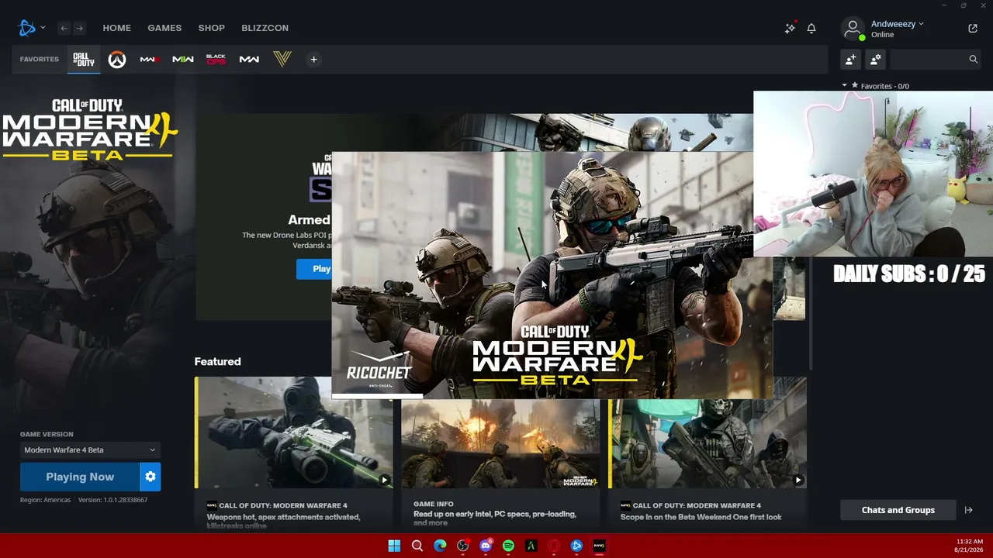Open the notifications bell
Screen dimensions: 993x558
pyautogui.click(x=811, y=28)
